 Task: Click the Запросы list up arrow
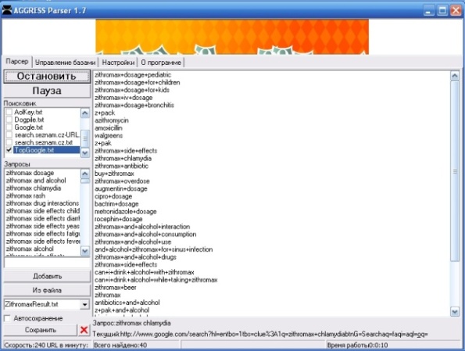pyautogui.click(x=85, y=174)
